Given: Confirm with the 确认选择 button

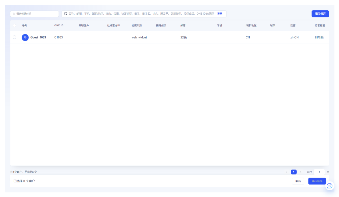Looking at the screenshot, I should coord(317,181).
